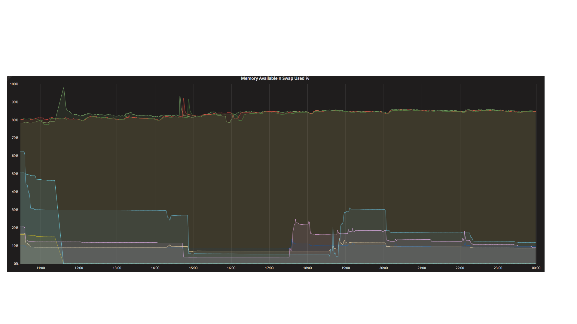
Task: Click the 50% y-axis label
Action: tap(15, 174)
